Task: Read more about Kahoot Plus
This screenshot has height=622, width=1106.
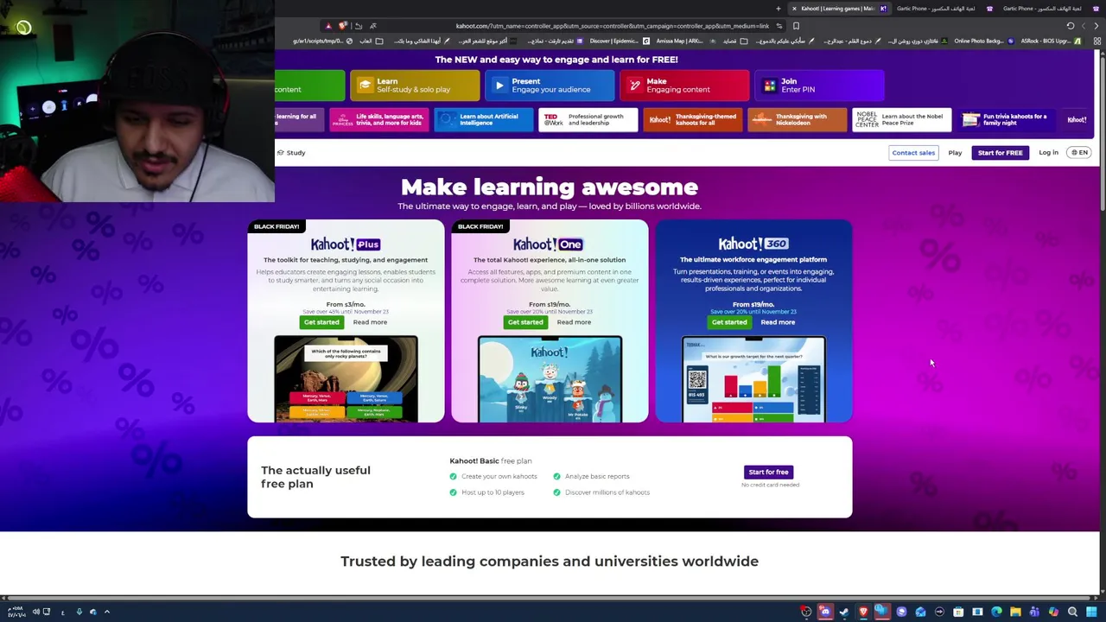Action: 370,322
